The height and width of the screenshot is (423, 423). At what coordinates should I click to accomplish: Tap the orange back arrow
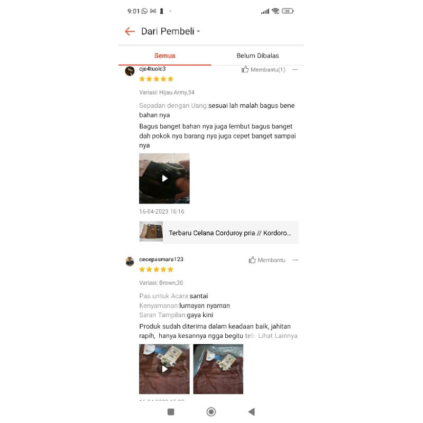tap(130, 31)
